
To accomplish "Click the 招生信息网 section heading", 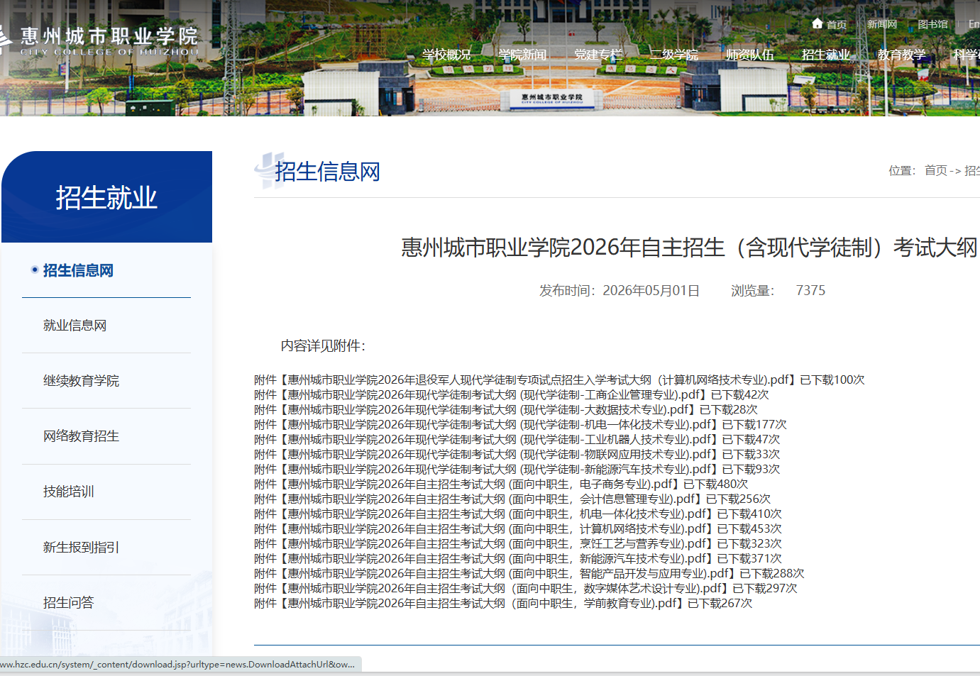I will [x=327, y=171].
